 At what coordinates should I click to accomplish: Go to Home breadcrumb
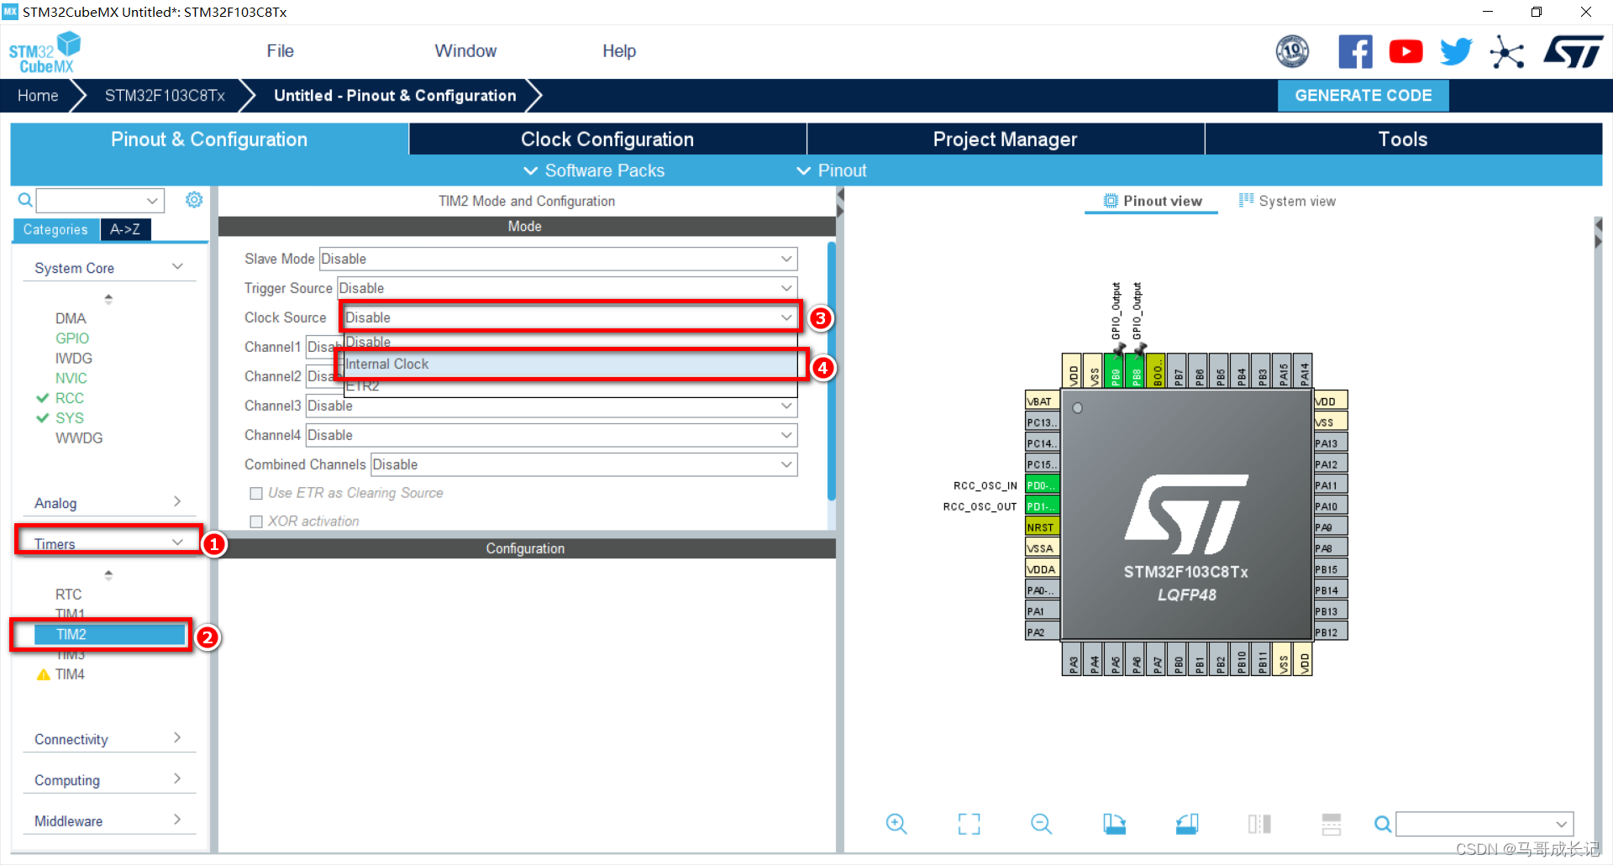(38, 96)
